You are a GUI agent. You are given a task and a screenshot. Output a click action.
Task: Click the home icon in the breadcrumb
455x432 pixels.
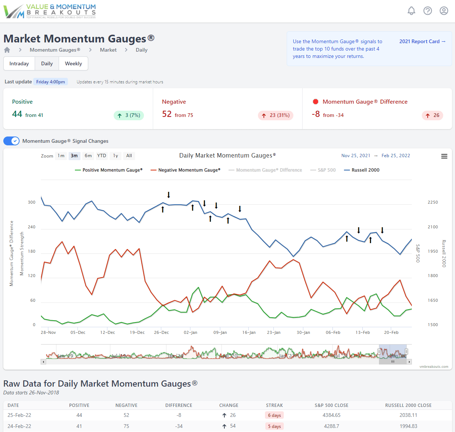[x=7, y=50]
